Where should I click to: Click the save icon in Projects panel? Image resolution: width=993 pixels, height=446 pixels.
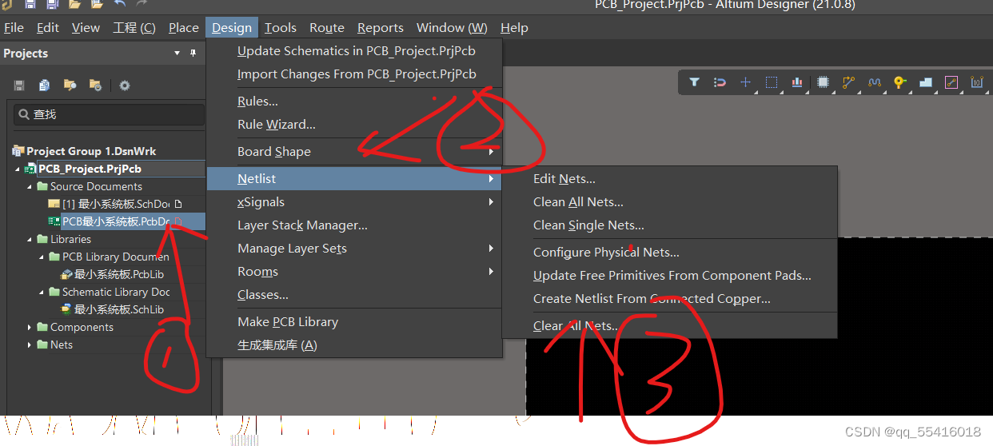[19, 85]
